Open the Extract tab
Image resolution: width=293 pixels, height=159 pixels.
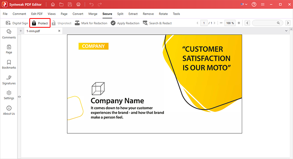click(x=133, y=14)
